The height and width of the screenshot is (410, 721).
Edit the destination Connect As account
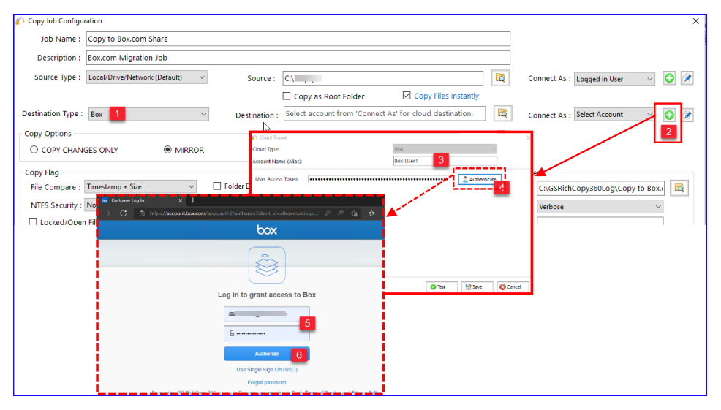point(687,115)
